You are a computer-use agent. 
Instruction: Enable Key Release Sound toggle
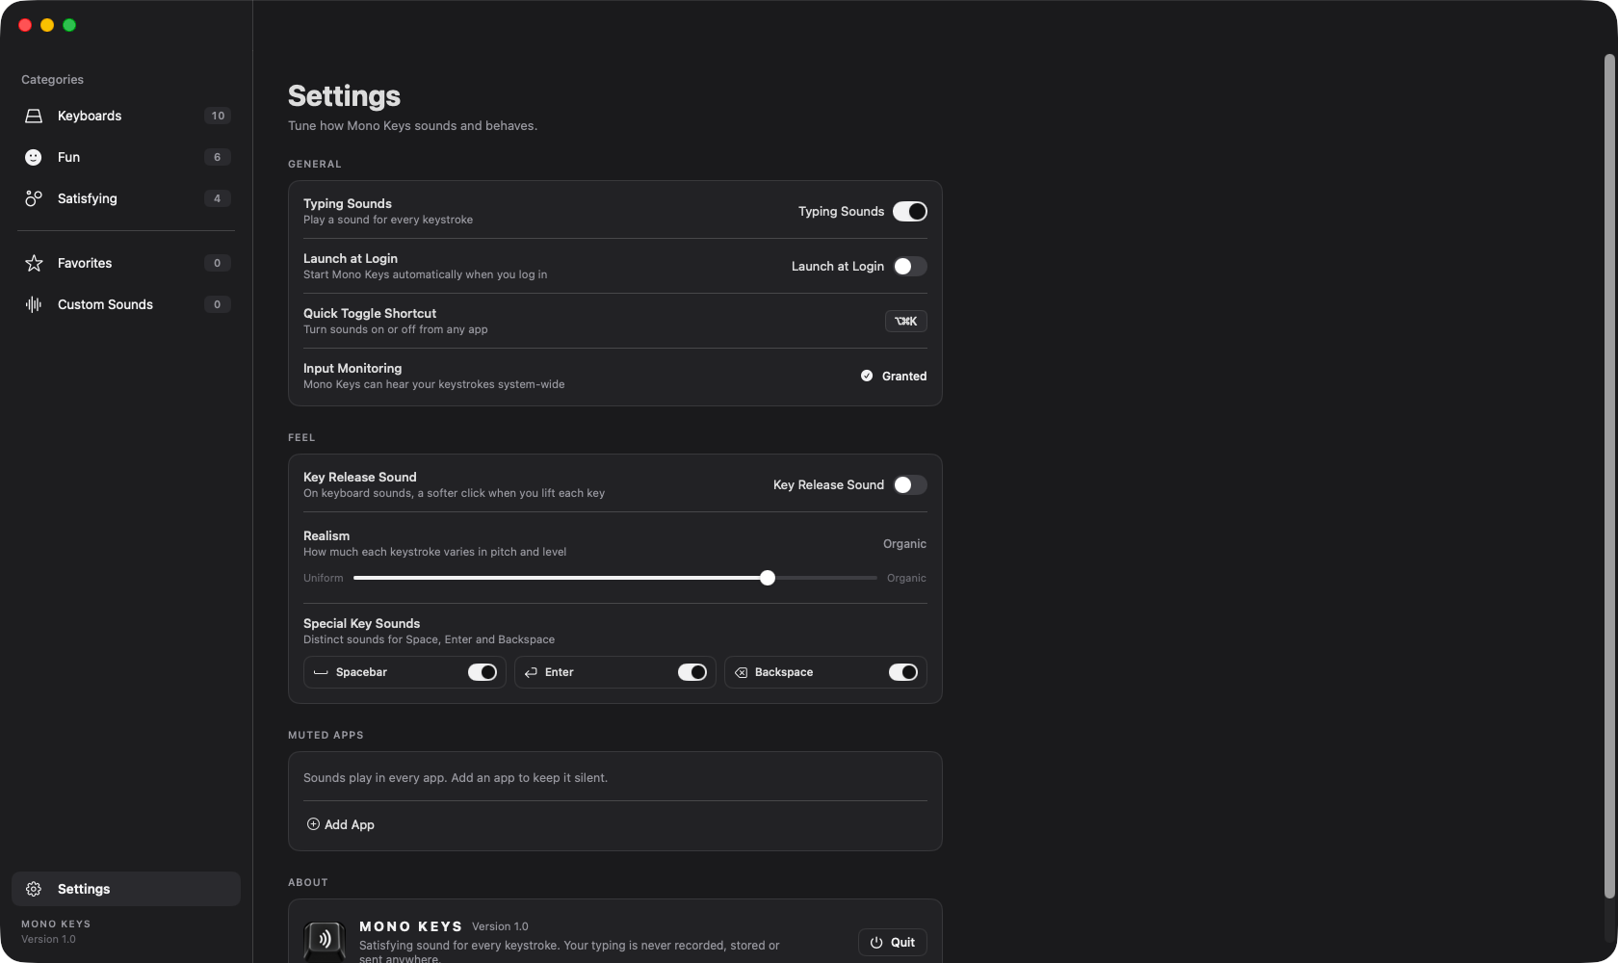click(x=910, y=484)
